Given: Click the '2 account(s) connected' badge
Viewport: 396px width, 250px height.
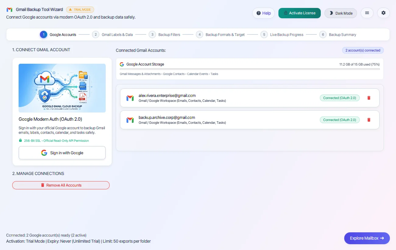Looking at the screenshot, I should click(x=363, y=50).
